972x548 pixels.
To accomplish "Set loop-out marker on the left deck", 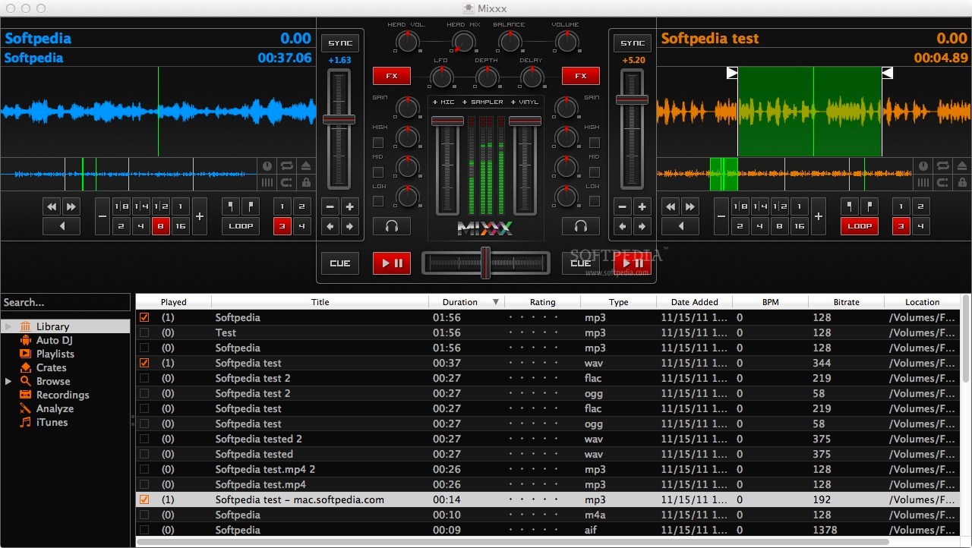I will 250,206.
